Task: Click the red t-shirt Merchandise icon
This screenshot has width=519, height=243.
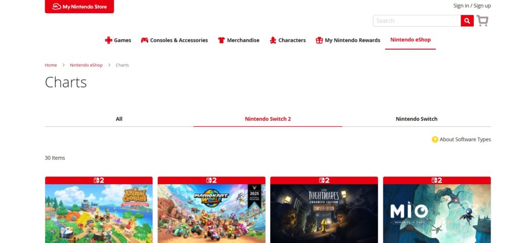Action: click(x=221, y=40)
